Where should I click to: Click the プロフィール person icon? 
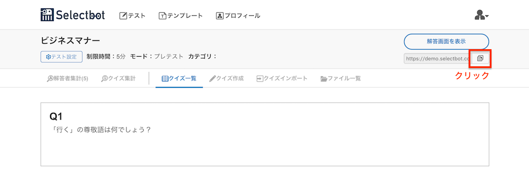tap(220, 16)
